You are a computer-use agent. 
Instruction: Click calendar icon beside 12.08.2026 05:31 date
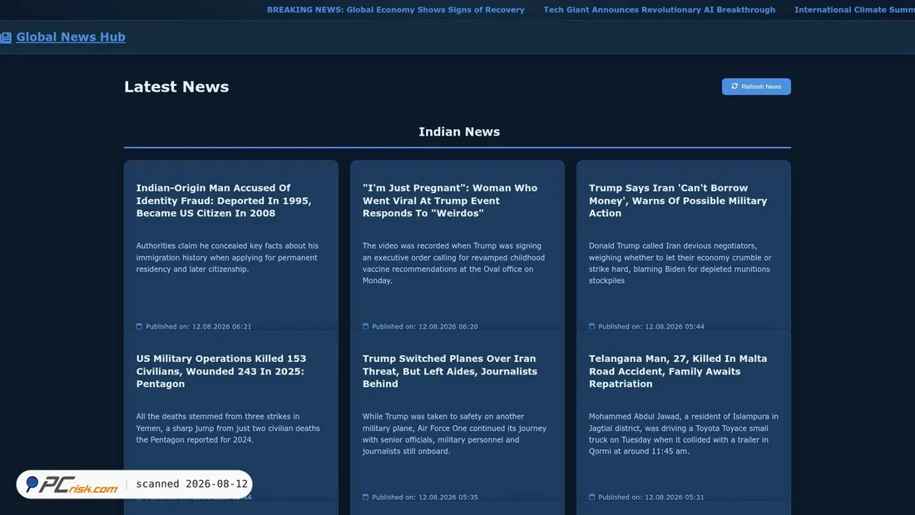click(591, 497)
